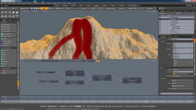Switch to the Render layout tab

pyautogui.click(x=113, y=5)
